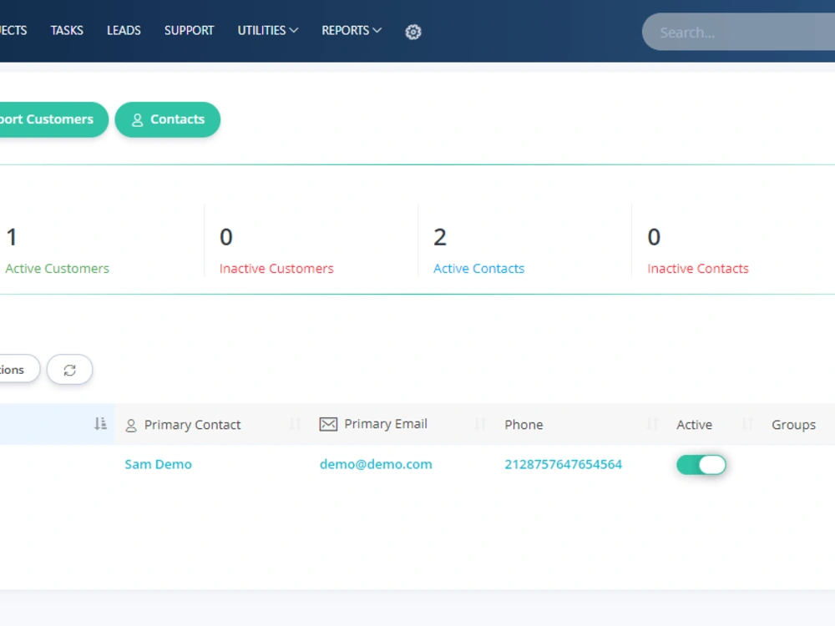Click the Active Contacts count 2
The height and width of the screenshot is (626, 835).
coord(440,237)
